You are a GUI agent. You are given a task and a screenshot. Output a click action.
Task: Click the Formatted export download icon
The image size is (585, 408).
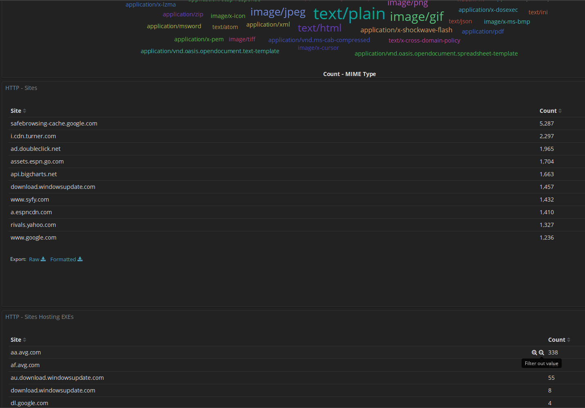[79, 259]
